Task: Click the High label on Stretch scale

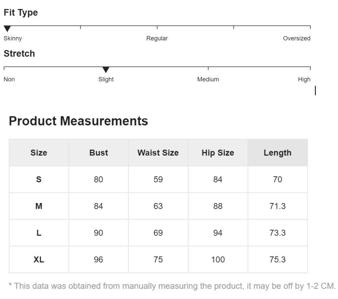Action: tap(304, 79)
